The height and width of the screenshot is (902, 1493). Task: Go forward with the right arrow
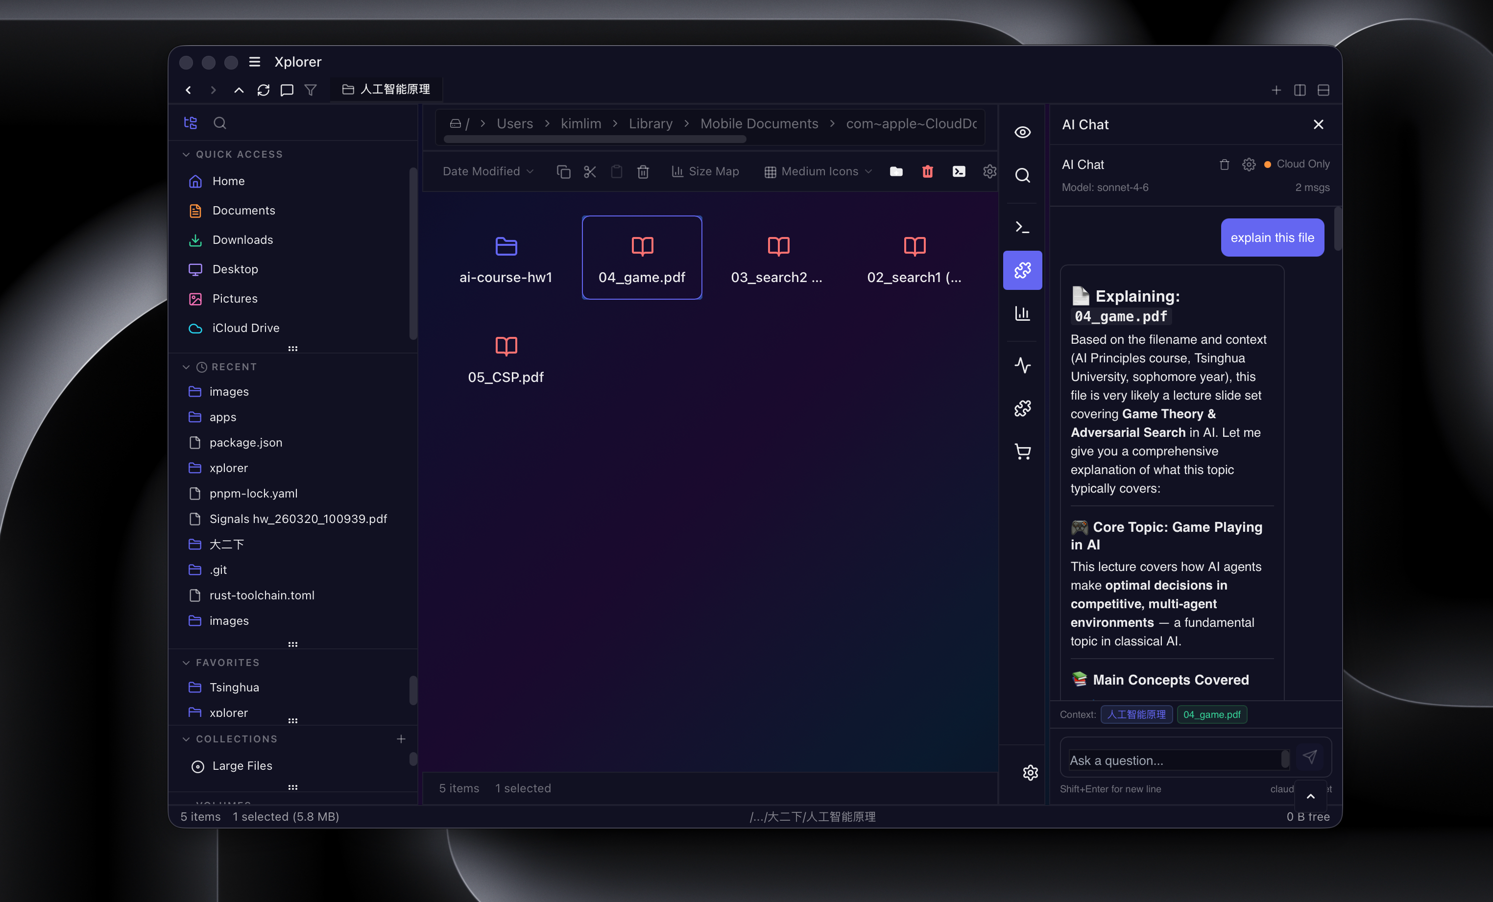[213, 90]
